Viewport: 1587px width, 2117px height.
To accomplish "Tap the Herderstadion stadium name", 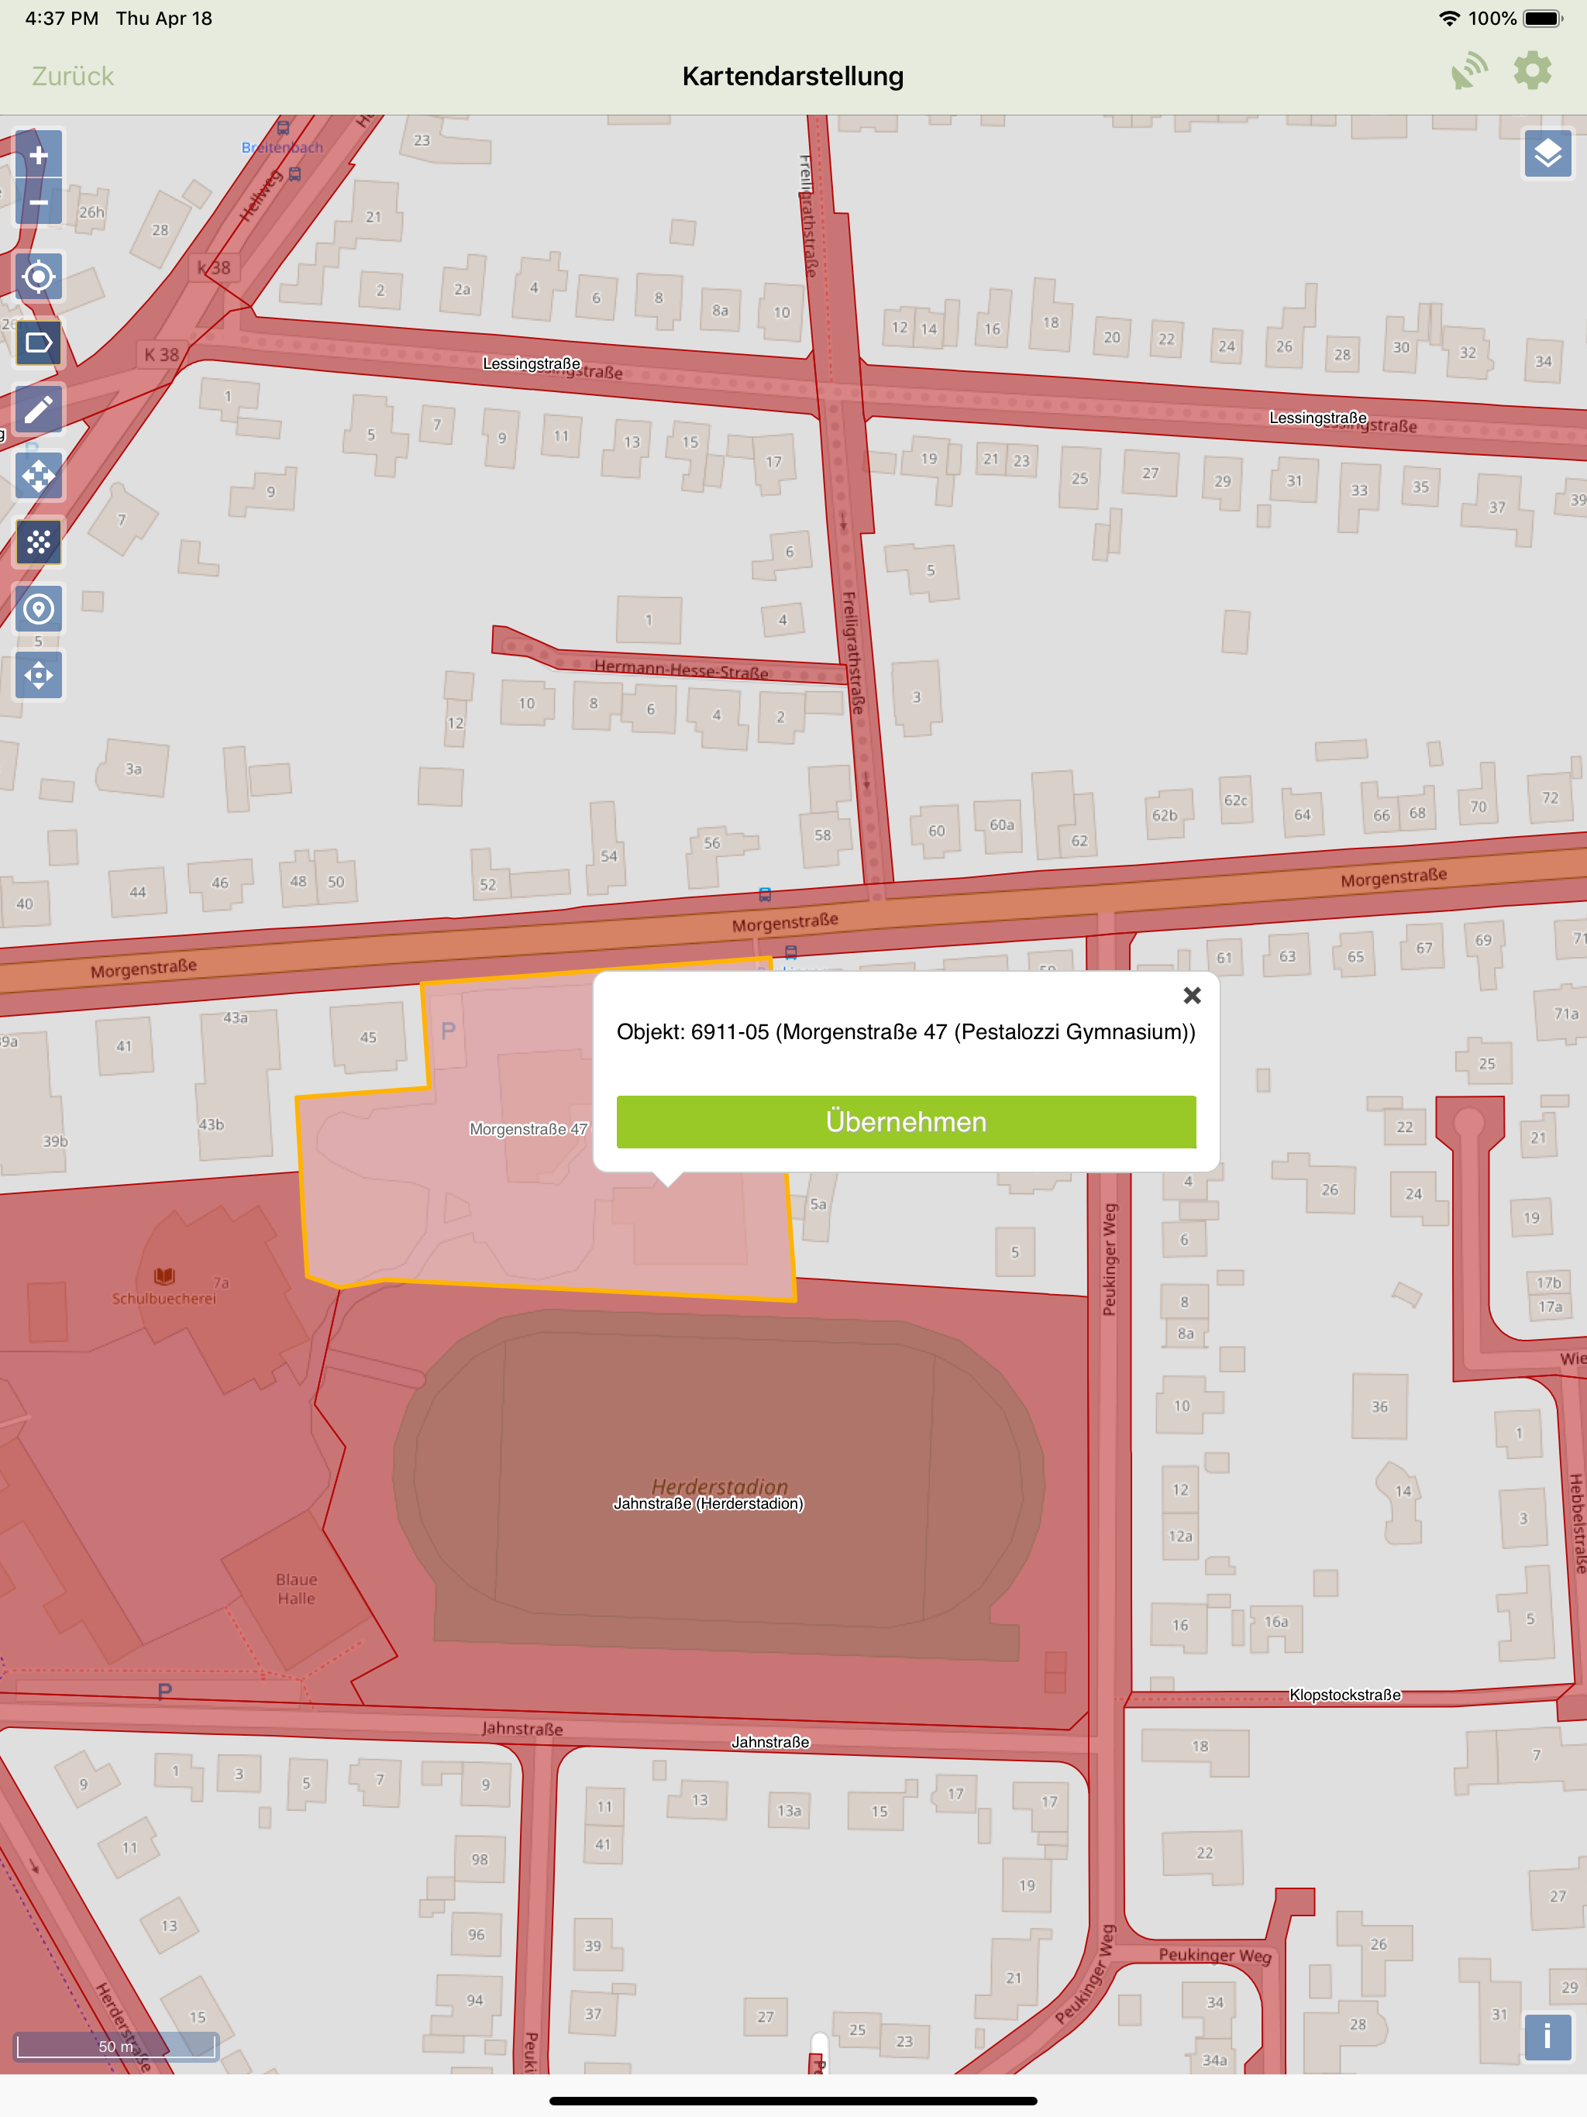I will point(720,1485).
